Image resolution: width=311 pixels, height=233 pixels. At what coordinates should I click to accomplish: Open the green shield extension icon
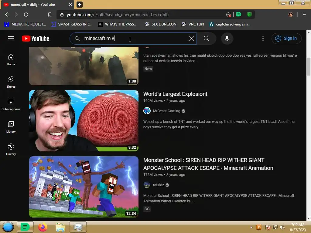[249, 14]
